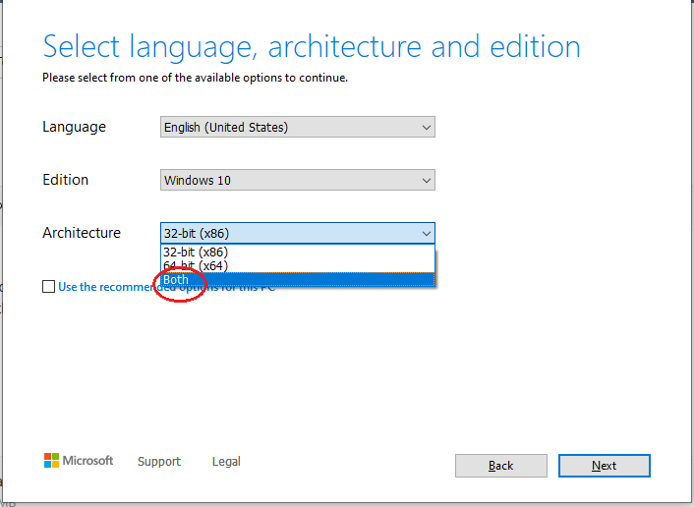Go Back to previous step
The width and height of the screenshot is (694, 507).
click(x=501, y=466)
